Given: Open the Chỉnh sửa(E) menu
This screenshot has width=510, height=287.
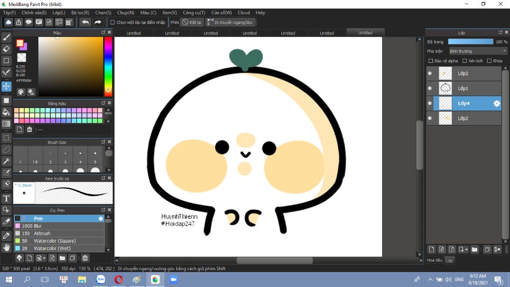Looking at the screenshot, I should pos(34,12).
